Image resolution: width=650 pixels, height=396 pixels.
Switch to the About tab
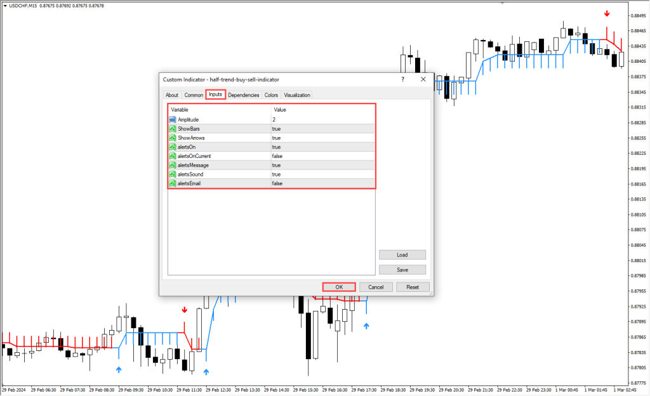(171, 95)
